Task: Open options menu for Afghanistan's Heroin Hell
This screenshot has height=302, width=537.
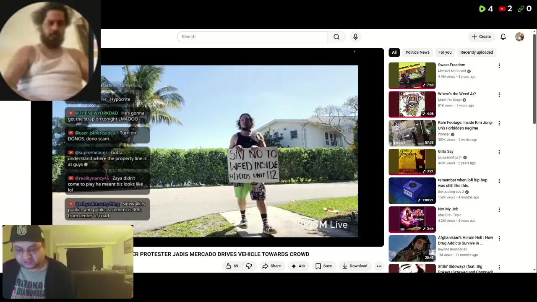Action: tap(499, 238)
